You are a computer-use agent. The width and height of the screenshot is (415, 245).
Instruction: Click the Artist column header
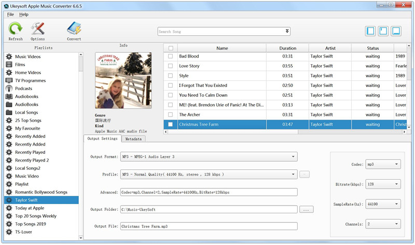coord(330,48)
